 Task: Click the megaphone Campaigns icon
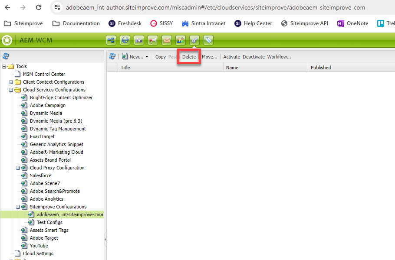pos(152,40)
